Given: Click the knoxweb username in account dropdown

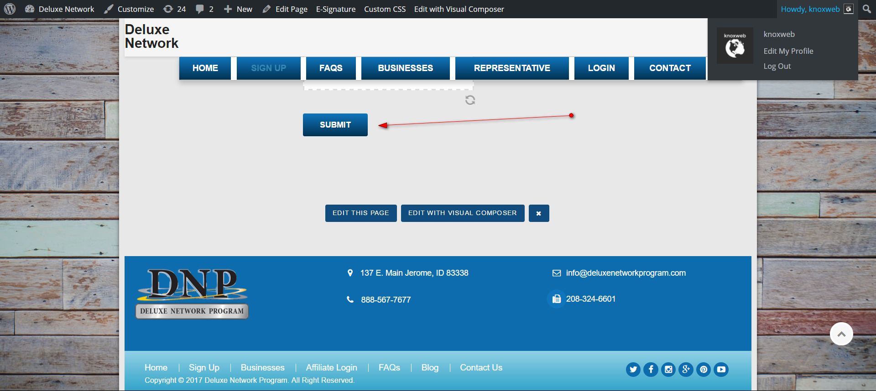Looking at the screenshot, I should pos(779,34).
